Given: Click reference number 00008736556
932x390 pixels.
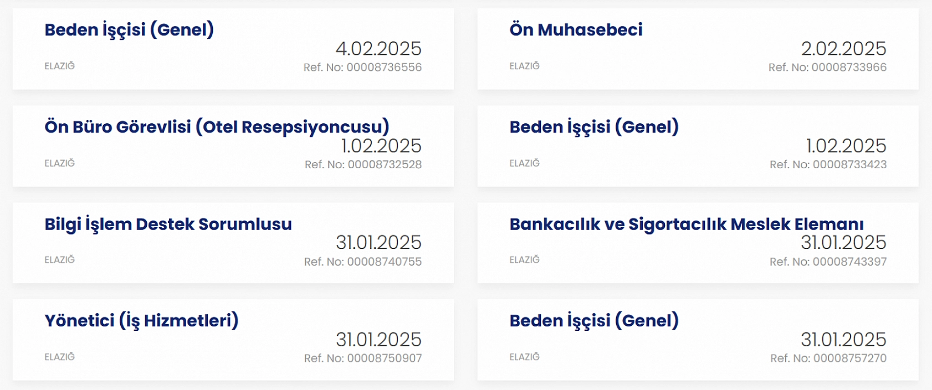Looking at the screenshot, I should [x=362, y=67].
